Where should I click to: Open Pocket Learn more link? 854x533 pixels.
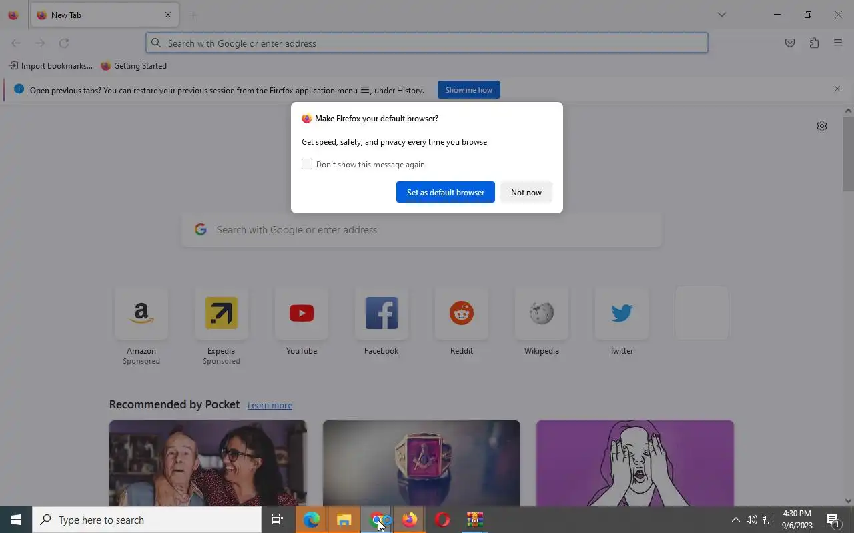click(270, 405)
